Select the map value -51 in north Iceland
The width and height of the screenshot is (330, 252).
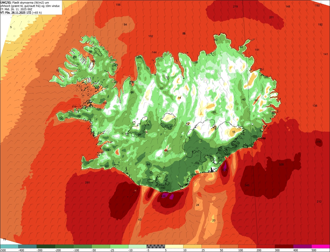coord(161,89)
